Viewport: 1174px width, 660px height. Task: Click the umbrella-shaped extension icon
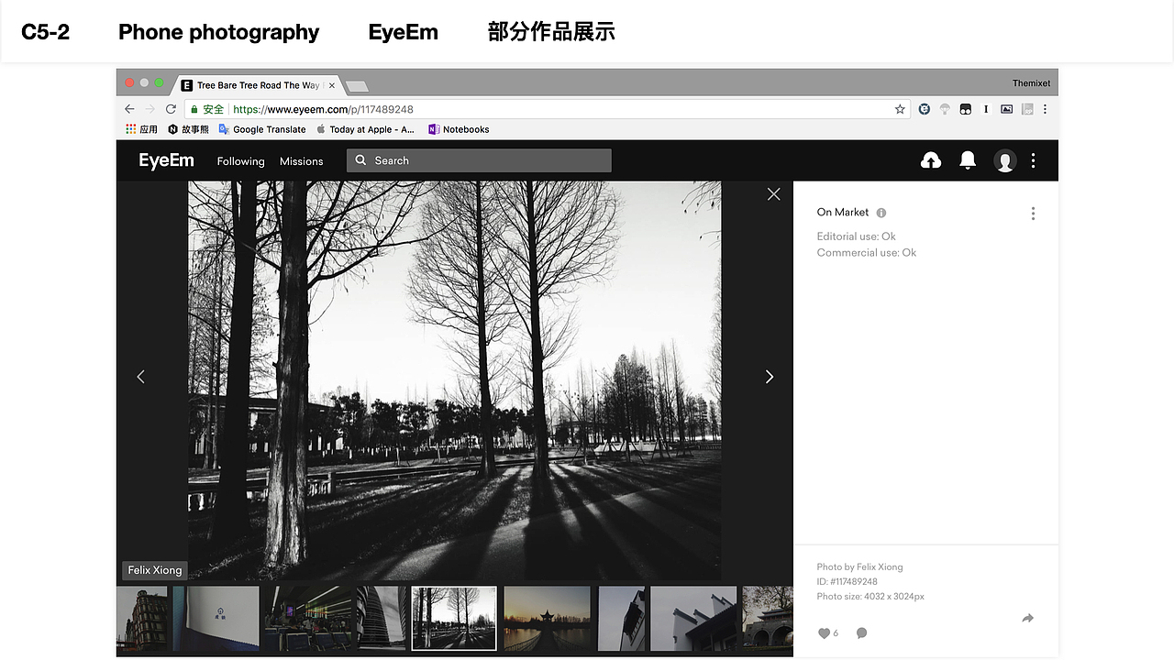(x=945, y=109)
